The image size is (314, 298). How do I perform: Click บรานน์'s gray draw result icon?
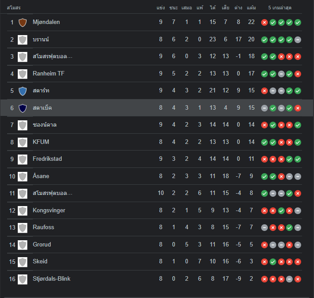[x=298, y=40]
